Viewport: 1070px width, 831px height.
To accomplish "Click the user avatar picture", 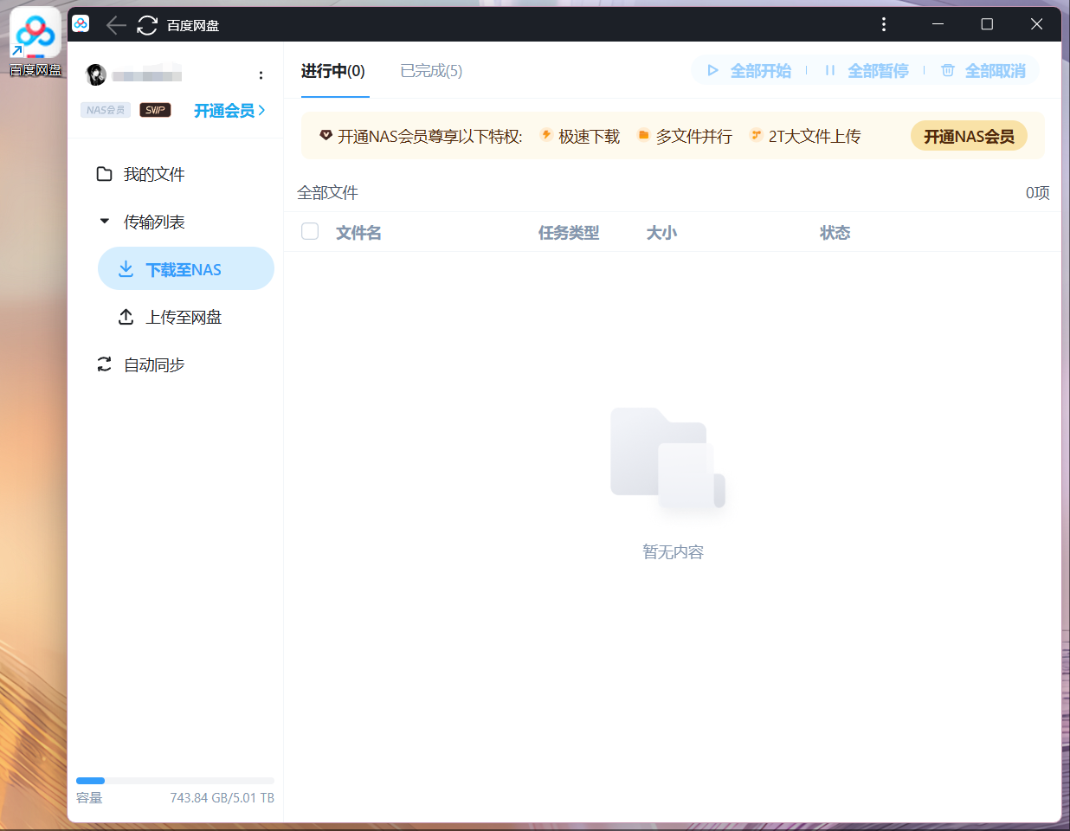I will pos(96,75).
